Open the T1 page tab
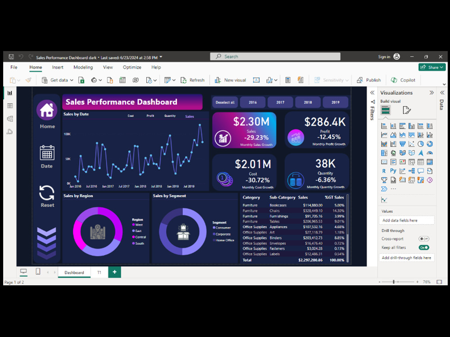 pos(99,272)
